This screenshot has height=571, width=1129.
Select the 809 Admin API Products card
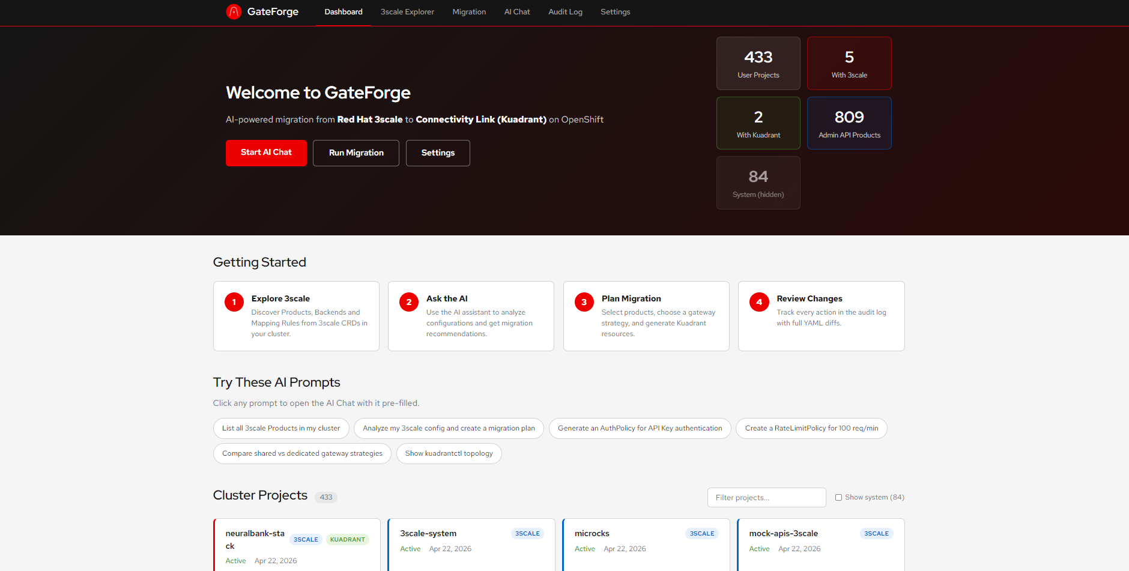point(849,123)
